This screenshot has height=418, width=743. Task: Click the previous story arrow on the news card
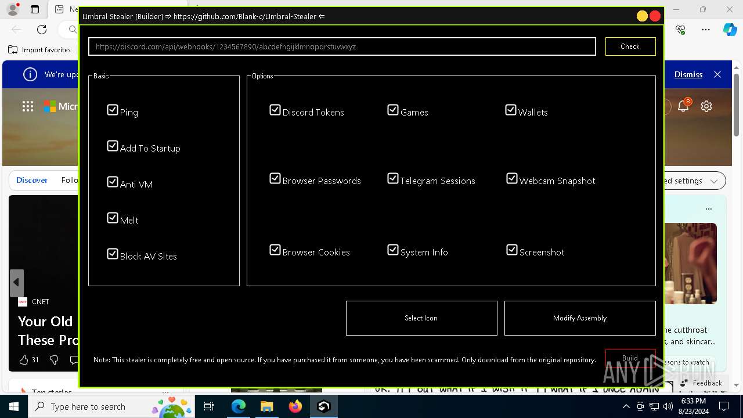click(x=16, y=282)
